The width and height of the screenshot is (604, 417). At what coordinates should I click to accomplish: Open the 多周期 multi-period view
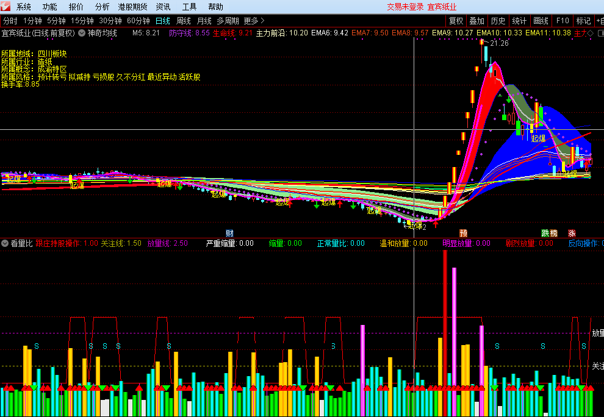click(x=228, y=21)
